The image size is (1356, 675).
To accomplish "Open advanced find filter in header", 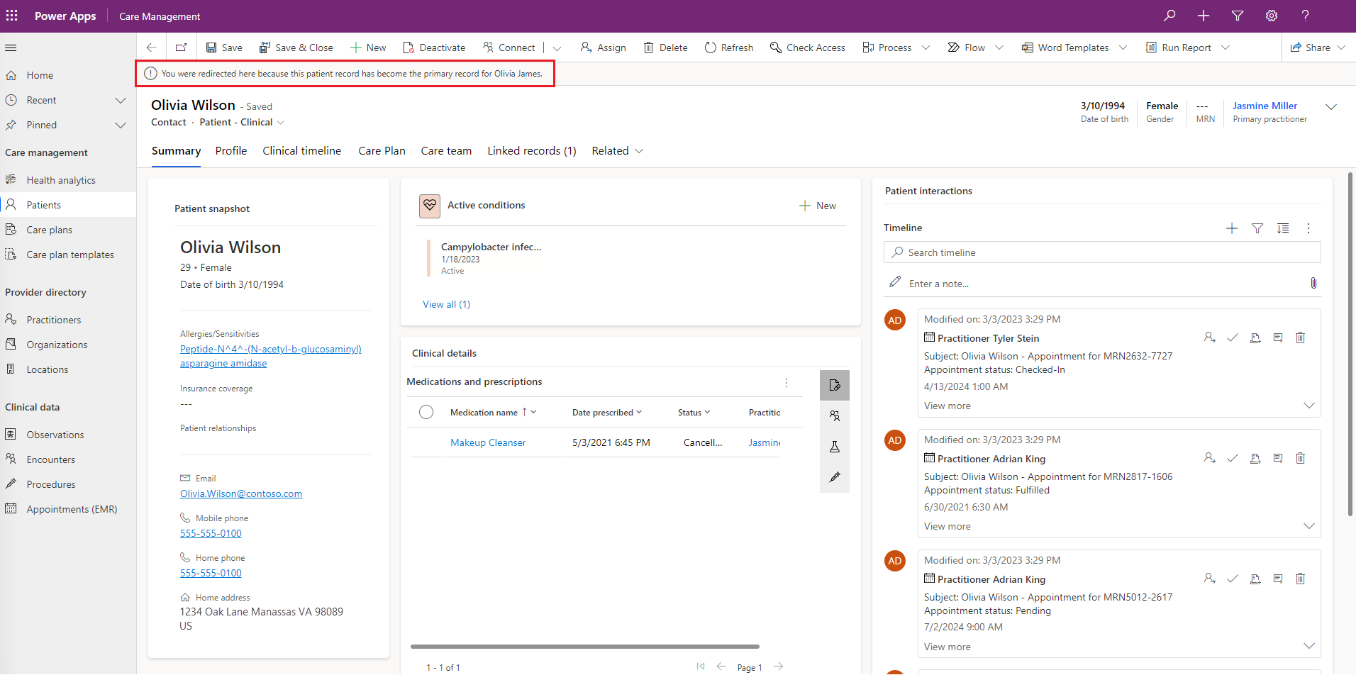I will click(x=1238, y=16).
